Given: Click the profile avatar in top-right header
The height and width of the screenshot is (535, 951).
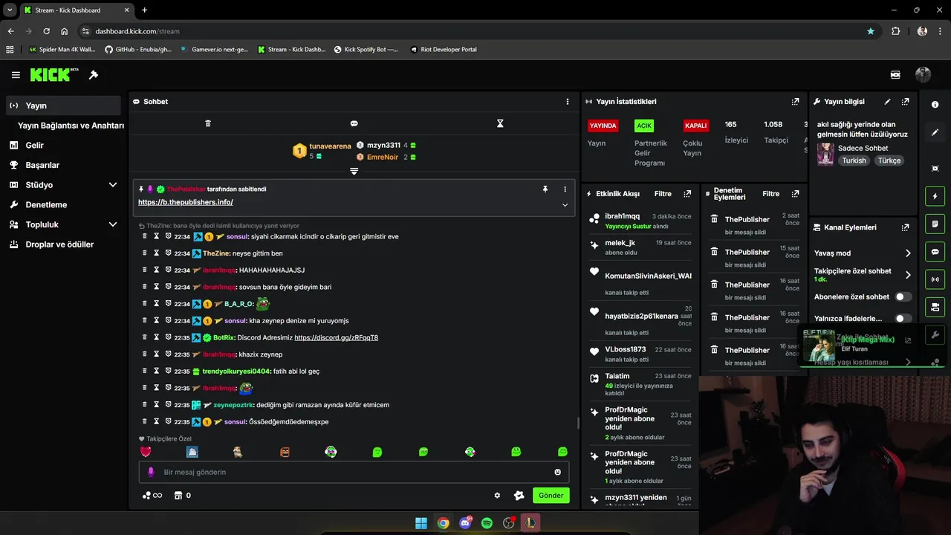Looking at the screenshot, I should (923, 74).
